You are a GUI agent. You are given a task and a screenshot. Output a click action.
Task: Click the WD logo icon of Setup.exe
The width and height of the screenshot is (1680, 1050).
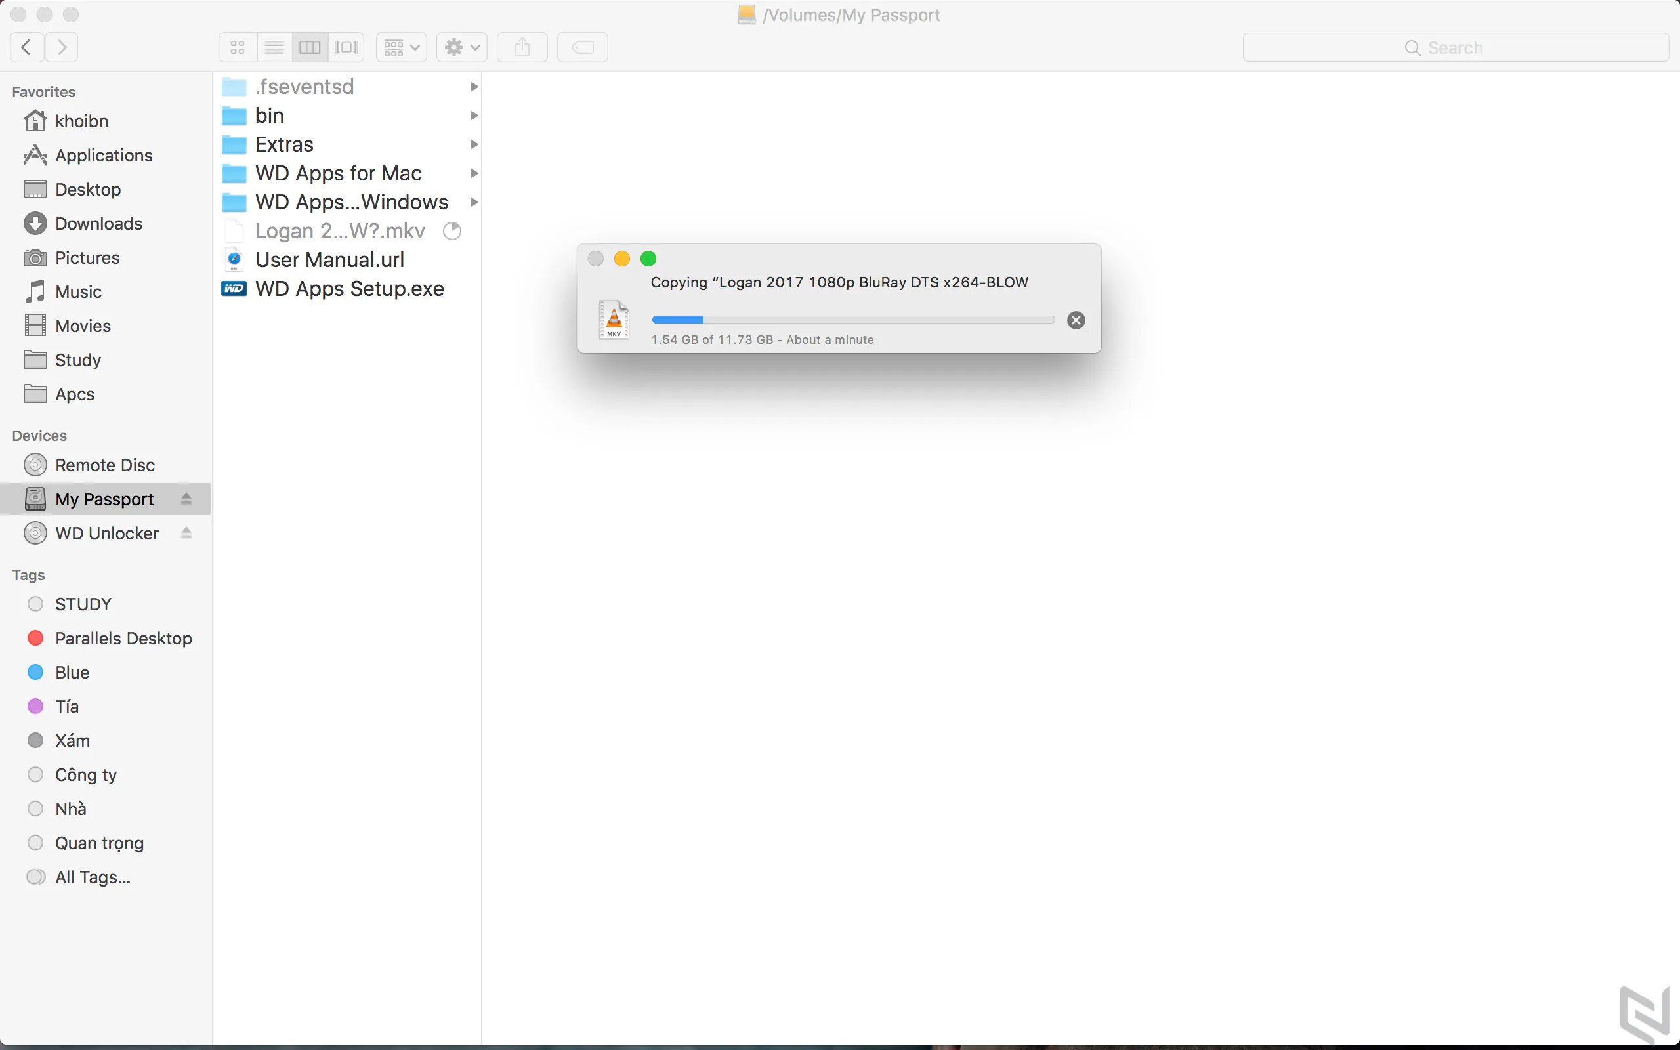tap(234, 289)
